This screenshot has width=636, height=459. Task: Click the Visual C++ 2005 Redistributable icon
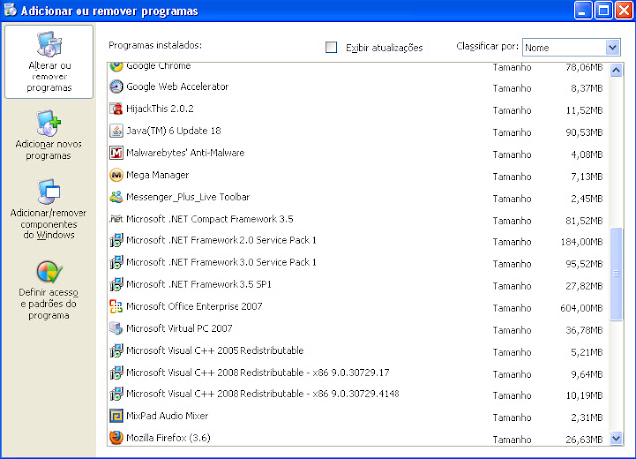pos(116,350)
